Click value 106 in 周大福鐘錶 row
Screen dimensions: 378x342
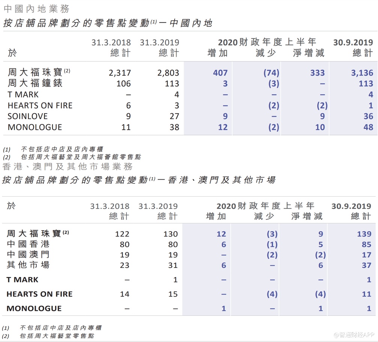coord(123,83)
